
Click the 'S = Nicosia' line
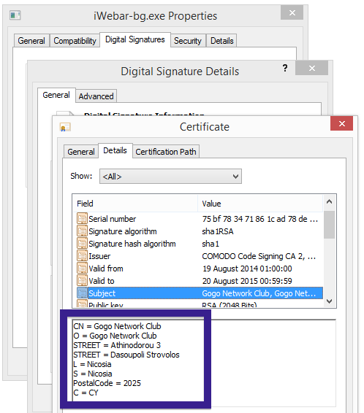tap(93, 374)
